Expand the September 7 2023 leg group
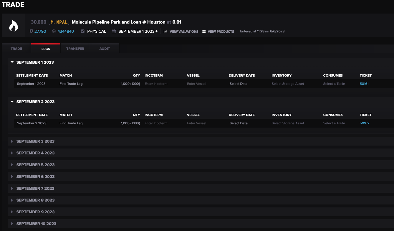The image size is (394, 231). pyautogui.click(x=12, y=188)
